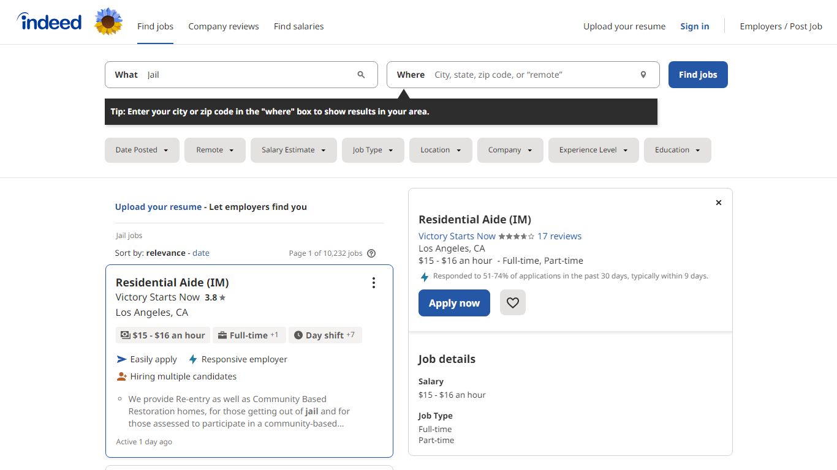This screenshot has width=837, height=470.
Task: Click the 'Page 1 of 10,232 jobs' text
Action: coord(325,253)
